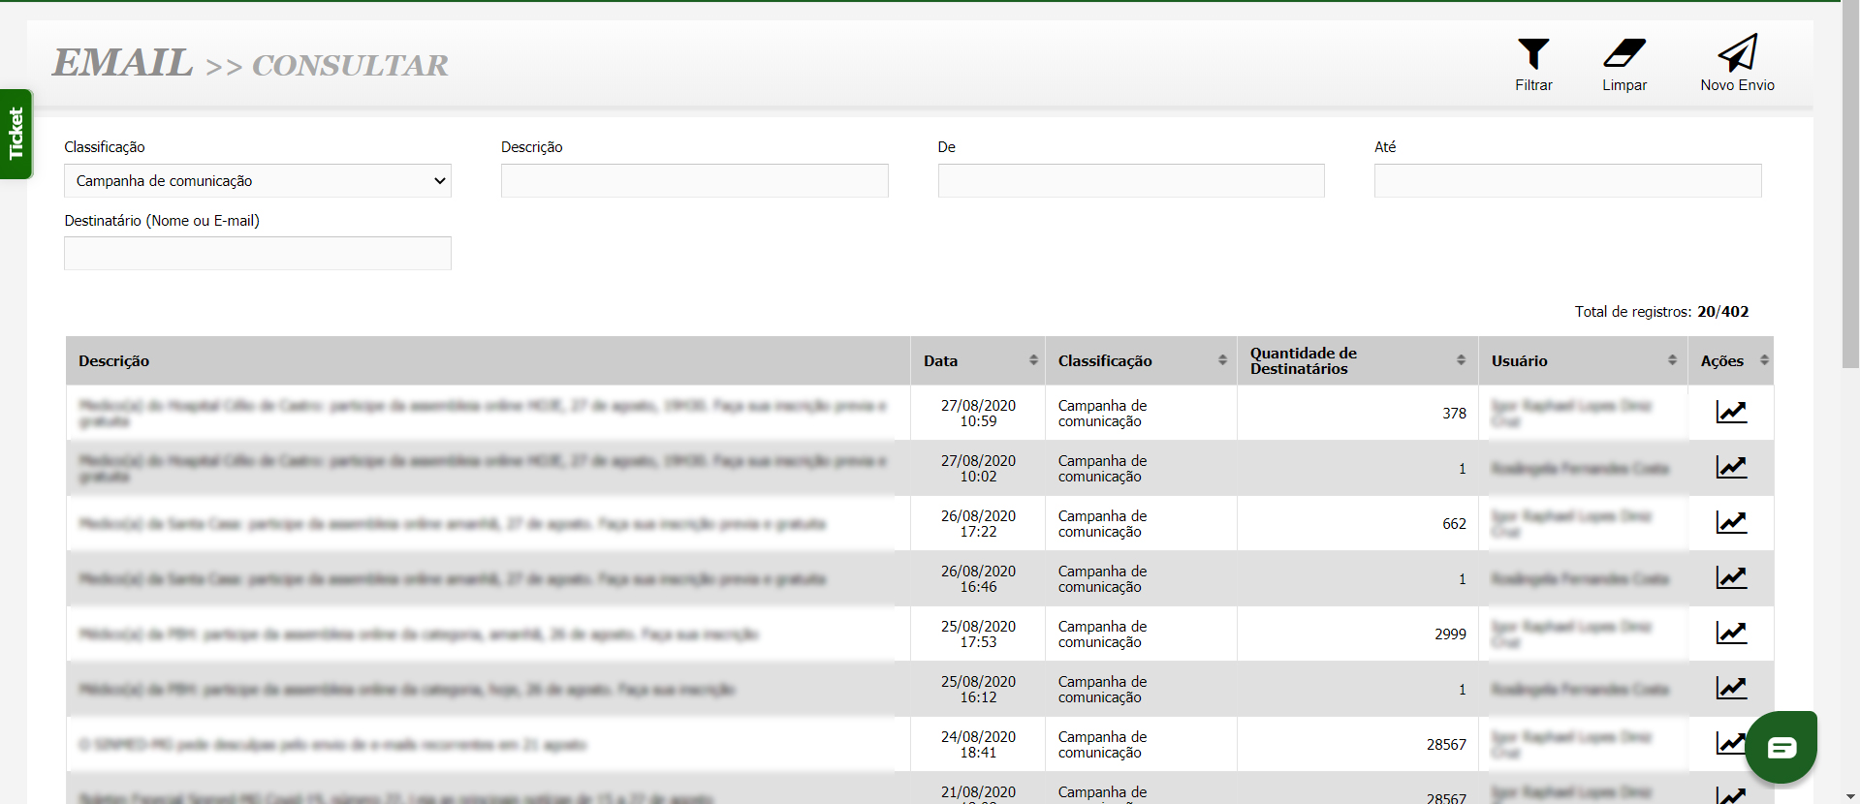Open the green Ticket side tab
This screenshot has width=1860, height=804.
[x=16, y=134]
